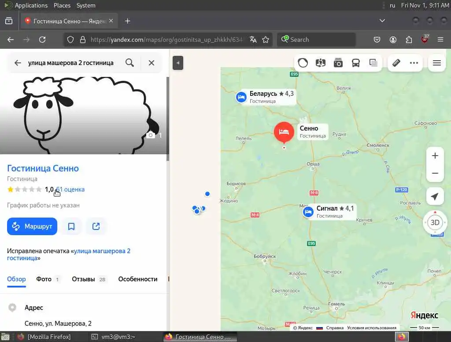
Task: Switch to the Обзор tab
Action: (x=16, y=279)
